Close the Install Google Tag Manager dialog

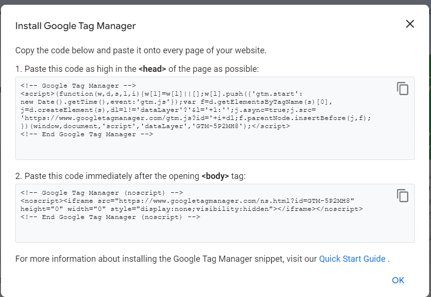[x=410, y=24]
